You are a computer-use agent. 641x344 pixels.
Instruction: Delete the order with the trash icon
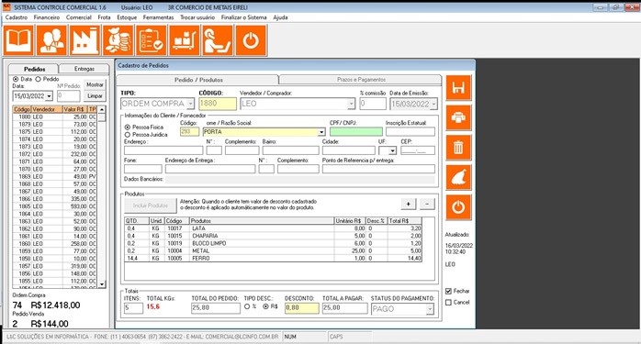pos(458,148)
